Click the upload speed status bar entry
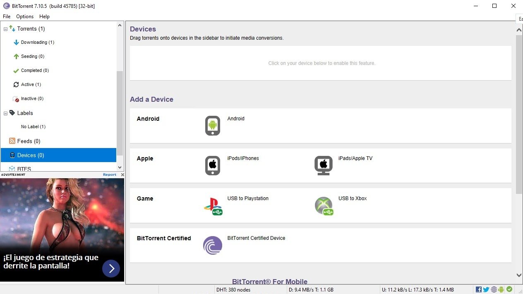 417,289
